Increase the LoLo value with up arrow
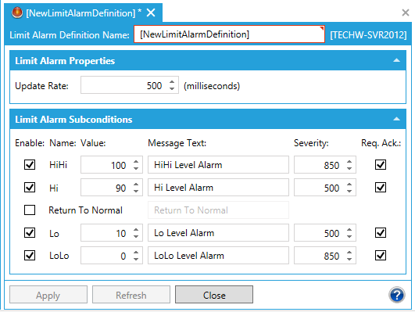The height and width of the screenshot is (312, 415). (136, 253)
